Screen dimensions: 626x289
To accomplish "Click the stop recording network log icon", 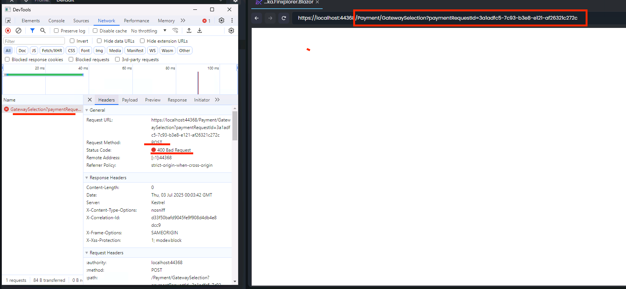I will click(x=8, y=31).
